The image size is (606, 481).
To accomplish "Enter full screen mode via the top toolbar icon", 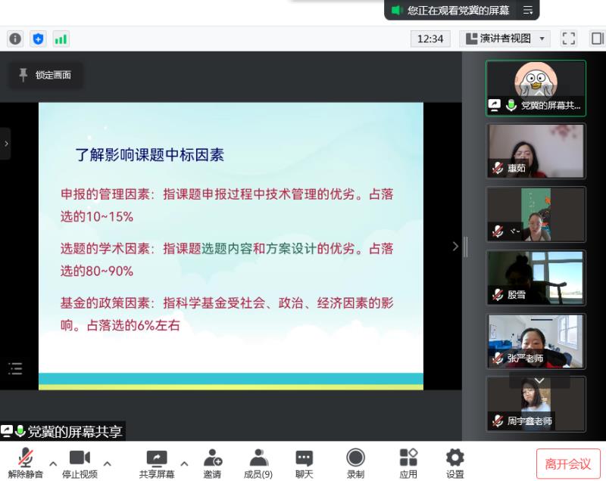I will (x=568, y=39).
